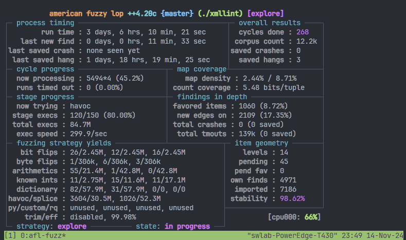Click the [explore] tag in the title

tap(266, 13)
